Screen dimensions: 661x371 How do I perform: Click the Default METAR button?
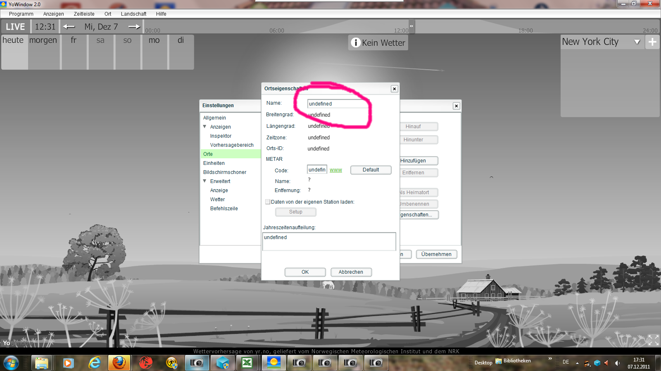click(x=371, y=170)
